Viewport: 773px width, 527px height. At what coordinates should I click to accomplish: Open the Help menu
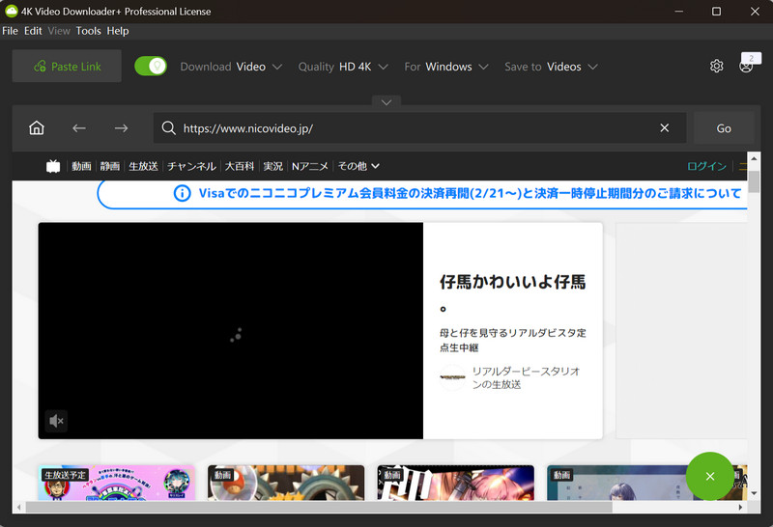click(118, 31)
